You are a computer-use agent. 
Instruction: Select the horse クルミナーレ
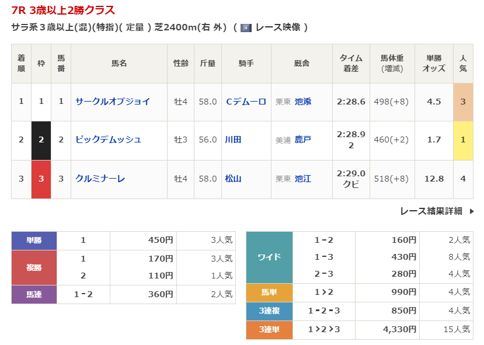100,179
